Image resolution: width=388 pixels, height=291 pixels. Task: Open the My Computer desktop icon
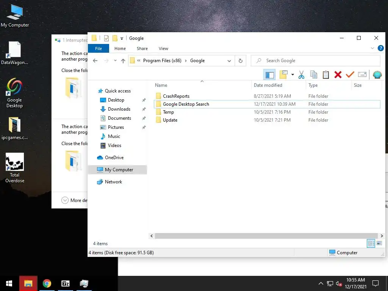click(15, 16)
